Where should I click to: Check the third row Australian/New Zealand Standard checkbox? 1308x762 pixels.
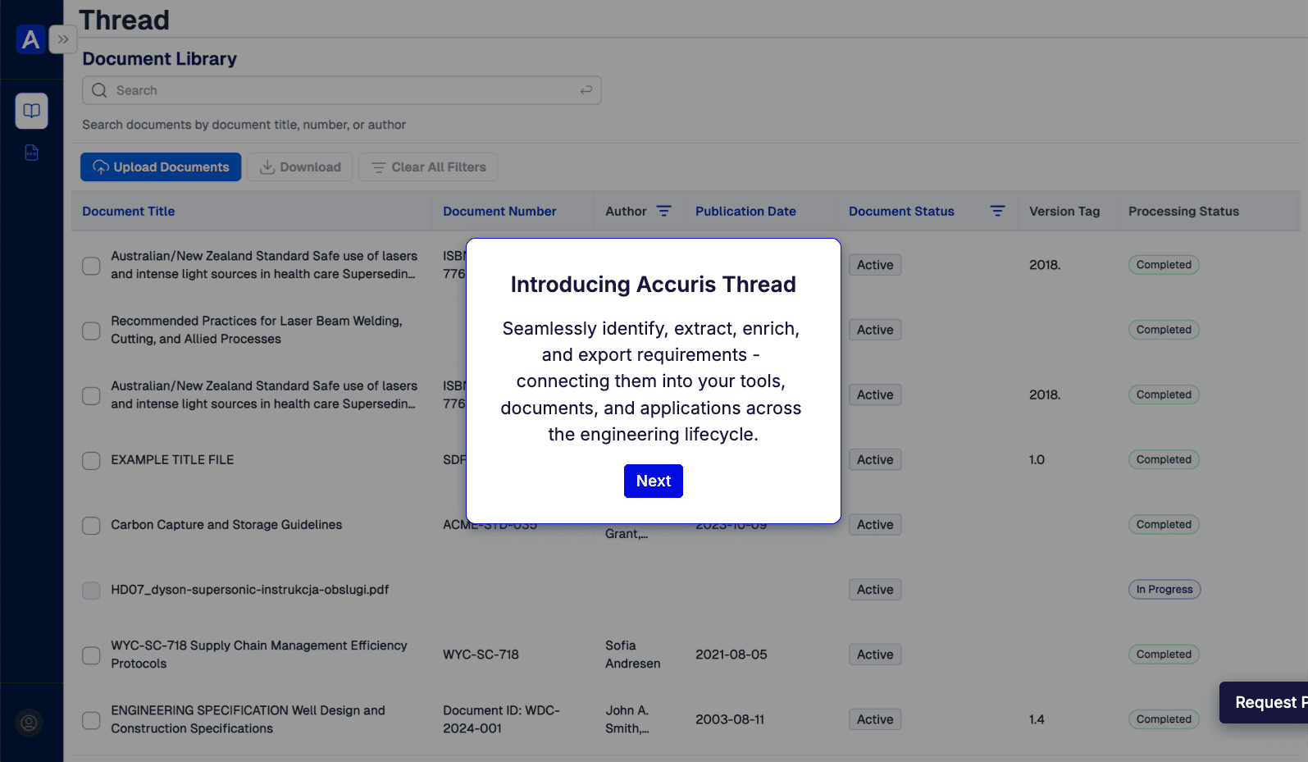click(91, 395)
